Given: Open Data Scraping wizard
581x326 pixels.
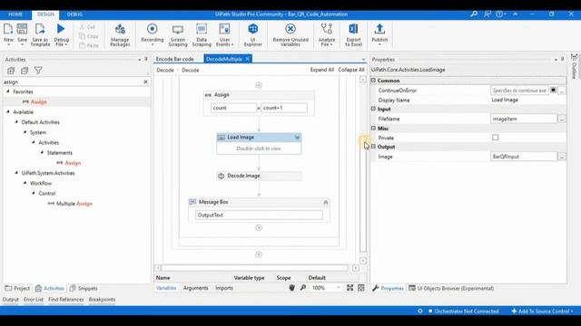Looking at the screenshot, I should pyautogui.click(x=202, y=34).
